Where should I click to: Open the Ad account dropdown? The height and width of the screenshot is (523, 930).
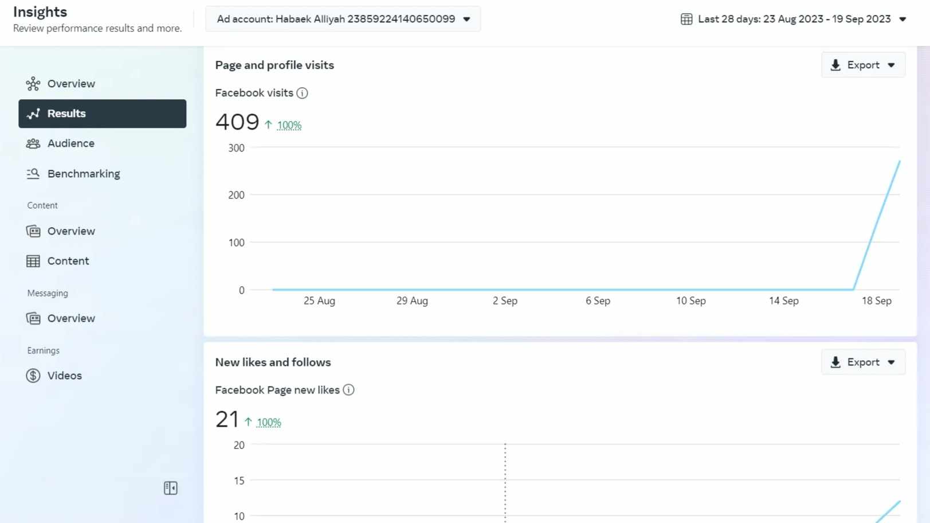click(343, 19)
